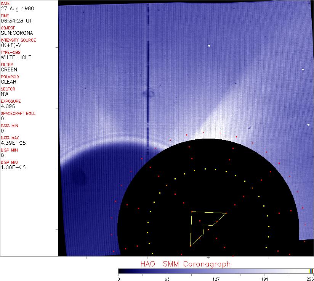Click the EXPOSURE label
The width and height of the screenshot is (314, 281).
[11, 102]
